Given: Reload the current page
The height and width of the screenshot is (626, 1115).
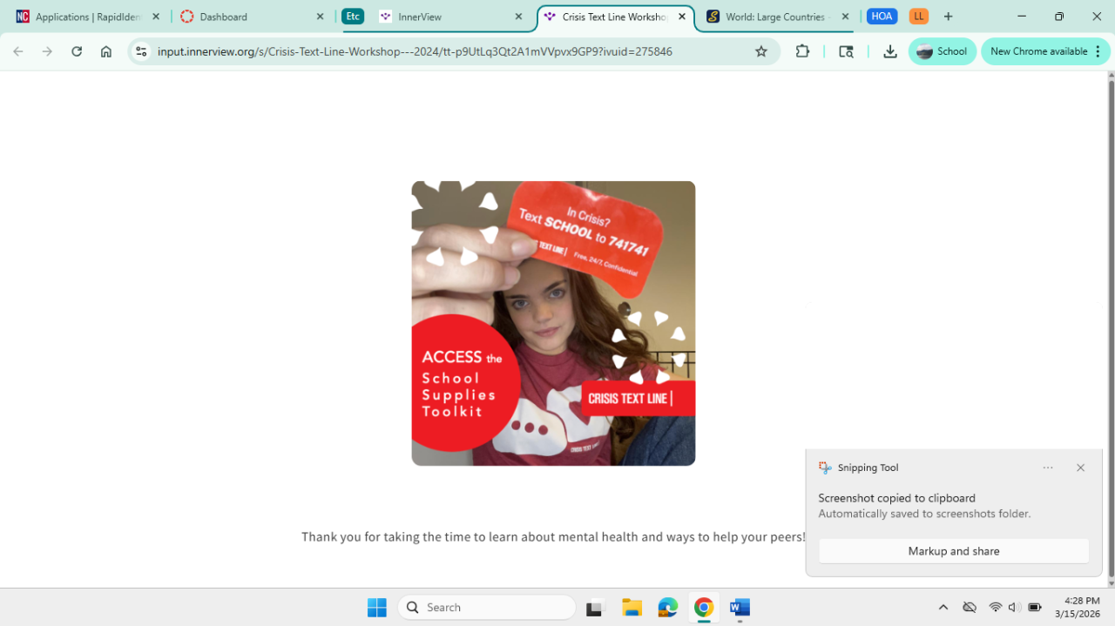Looking at the screenshot, I should click(77, 51).
